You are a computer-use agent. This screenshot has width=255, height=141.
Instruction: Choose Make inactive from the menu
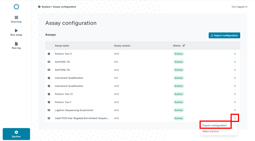211,131
